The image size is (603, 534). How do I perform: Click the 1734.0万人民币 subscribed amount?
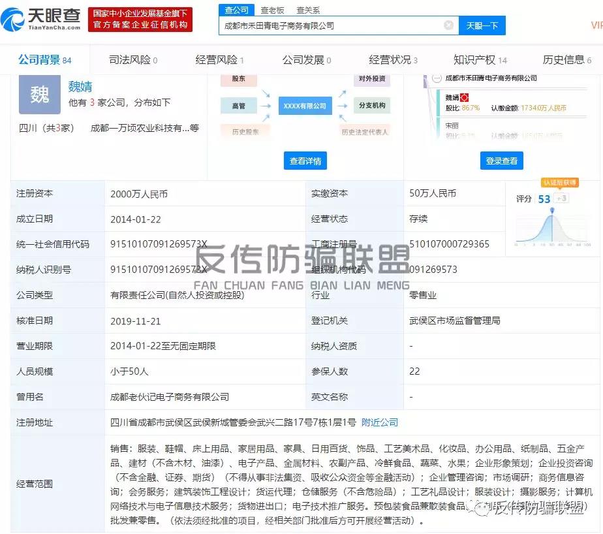[x=544, y=108]
